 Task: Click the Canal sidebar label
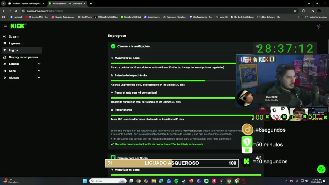coord(13,71)
